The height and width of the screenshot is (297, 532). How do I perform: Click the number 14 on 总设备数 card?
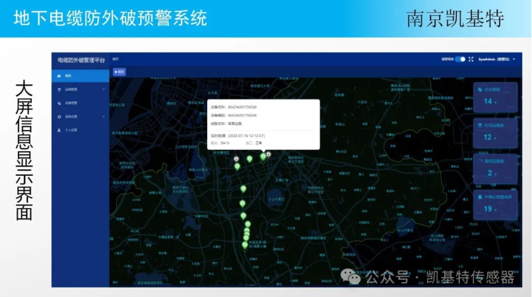488,101
